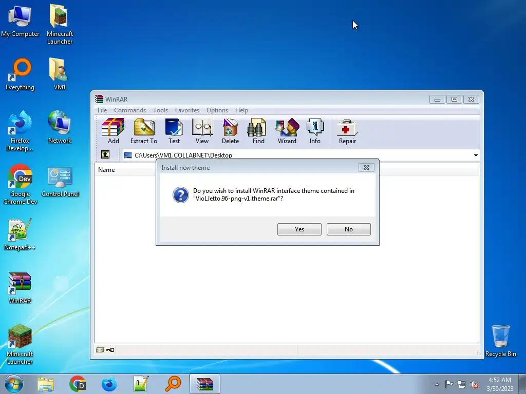Screen dimensions: 526x394
Task: Show archive Info
Action: pos(315,131)
